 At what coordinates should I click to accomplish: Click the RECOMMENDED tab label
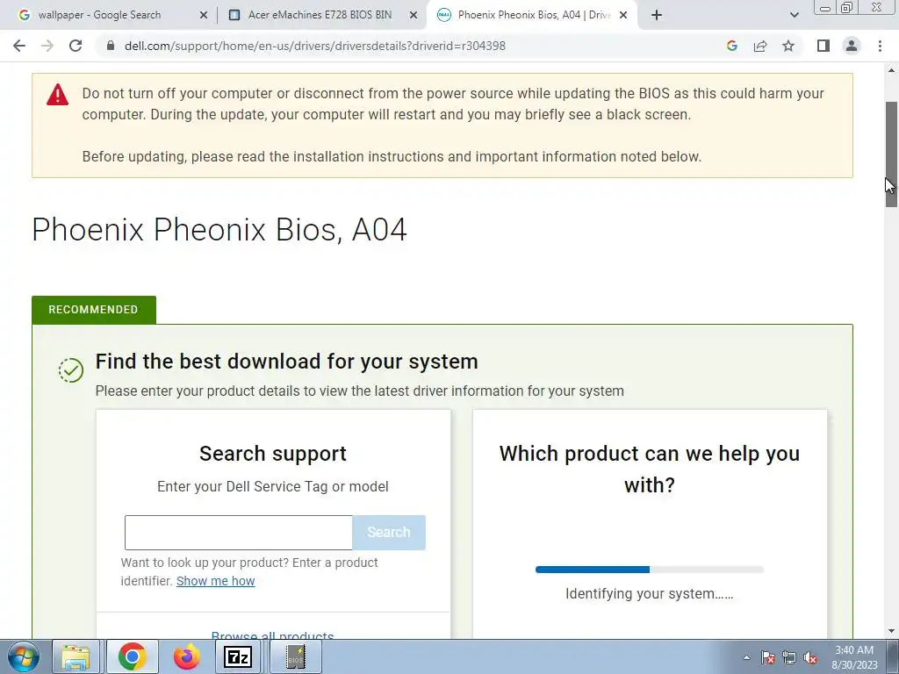pyautogui.click(x=93, y=310)
